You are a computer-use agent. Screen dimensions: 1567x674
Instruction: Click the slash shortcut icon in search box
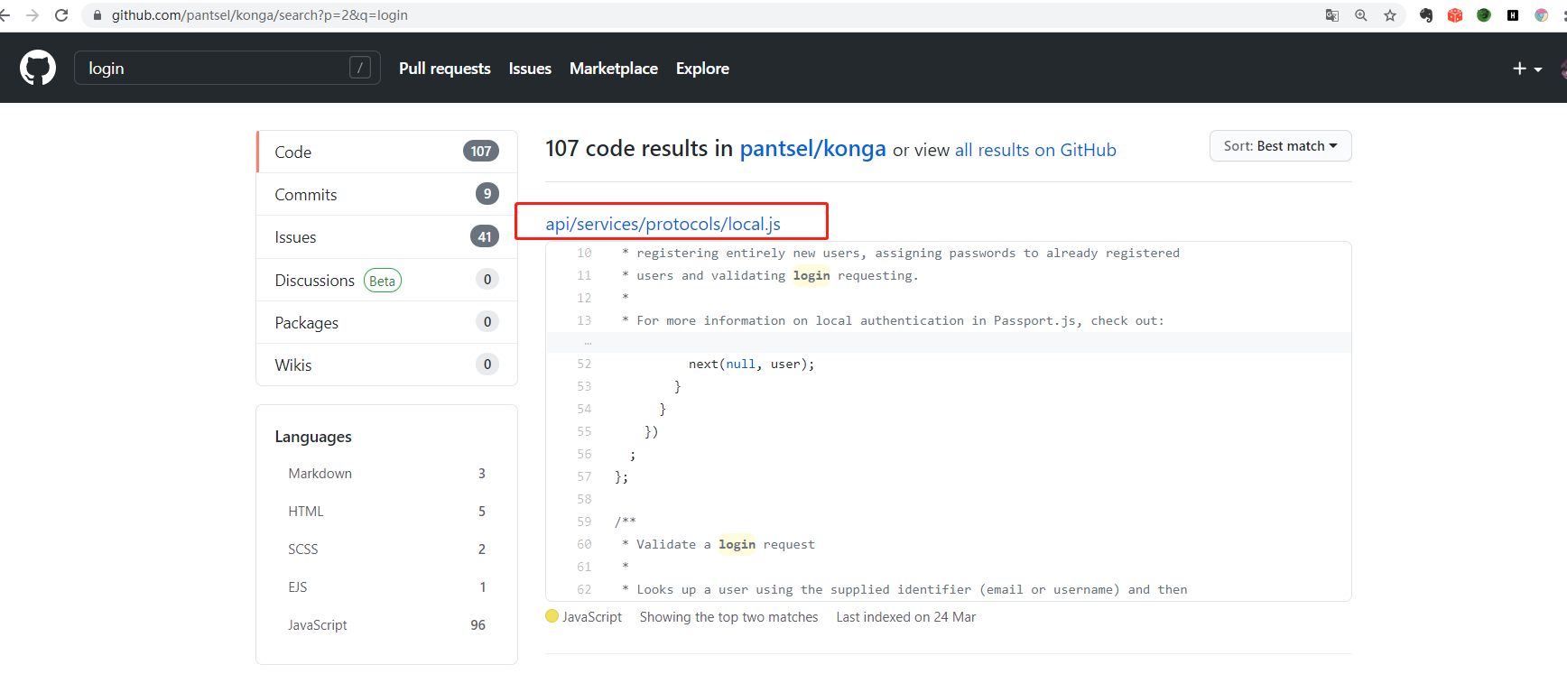tap(360, 68)
